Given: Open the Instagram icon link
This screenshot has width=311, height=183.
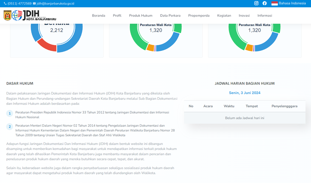Looking at the screenshot, I should [x=256, y=3].
